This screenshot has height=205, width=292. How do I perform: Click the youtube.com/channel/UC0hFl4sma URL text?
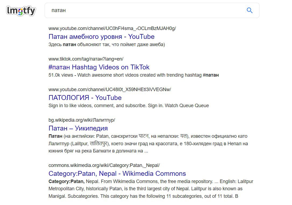[112, 28]
